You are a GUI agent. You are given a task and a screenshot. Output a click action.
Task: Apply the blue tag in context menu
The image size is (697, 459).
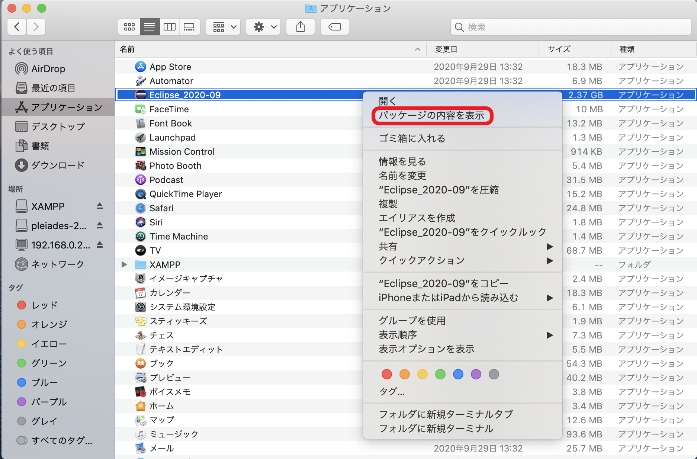[458, 374]
